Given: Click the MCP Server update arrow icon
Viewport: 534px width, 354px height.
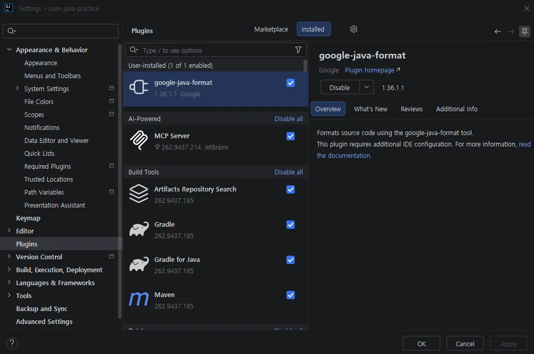Looking at the screenshot, I should 157,146.
